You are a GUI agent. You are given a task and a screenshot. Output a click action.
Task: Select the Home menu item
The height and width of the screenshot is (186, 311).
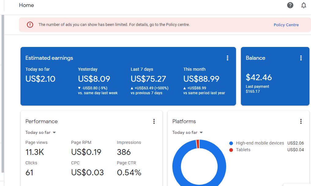click(x=26, y=5)
